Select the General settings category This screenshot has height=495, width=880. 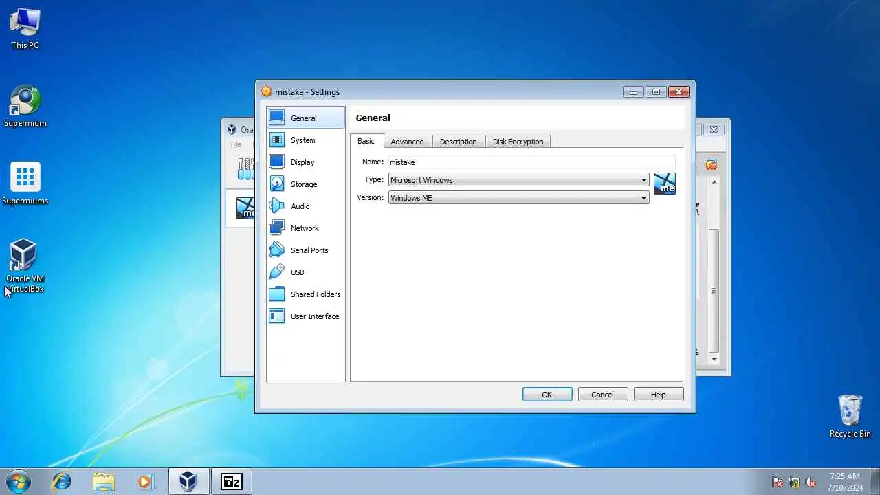point(306,118)
